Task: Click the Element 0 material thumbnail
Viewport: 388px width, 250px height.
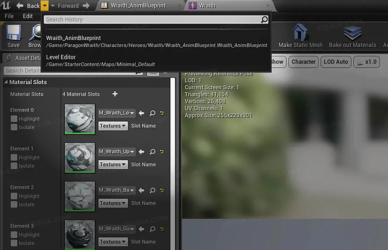Action: coord(80,119)
